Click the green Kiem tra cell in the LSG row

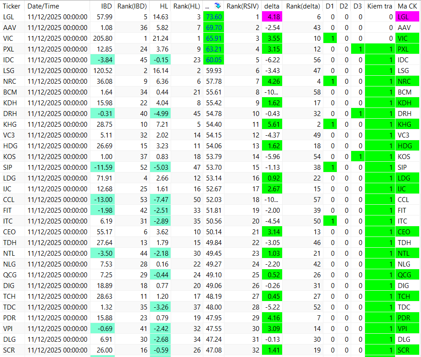(380, 71)
